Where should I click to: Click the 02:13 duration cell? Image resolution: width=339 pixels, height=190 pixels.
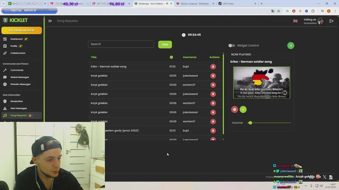point(172,131)
